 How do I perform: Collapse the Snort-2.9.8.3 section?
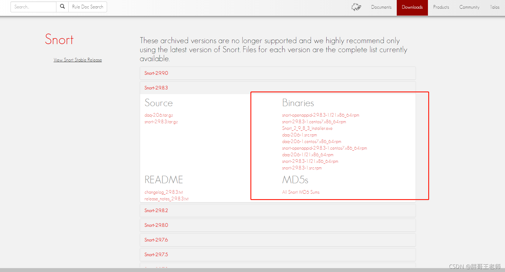point(278,88)
